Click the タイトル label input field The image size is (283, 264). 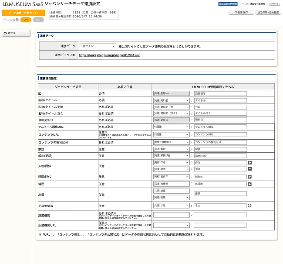click(x=220, y=100)
